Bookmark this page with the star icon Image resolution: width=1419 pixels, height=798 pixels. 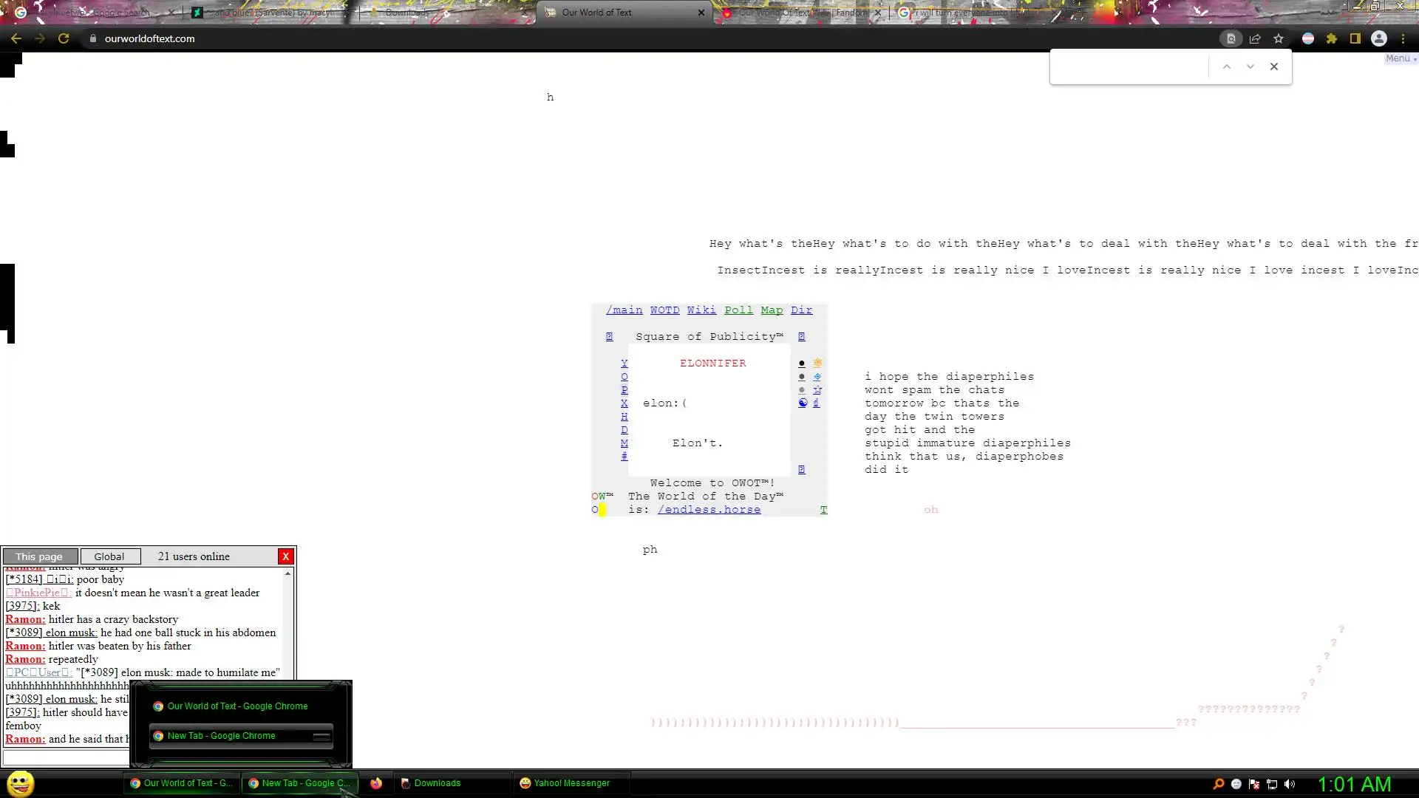pos(1279,38)
